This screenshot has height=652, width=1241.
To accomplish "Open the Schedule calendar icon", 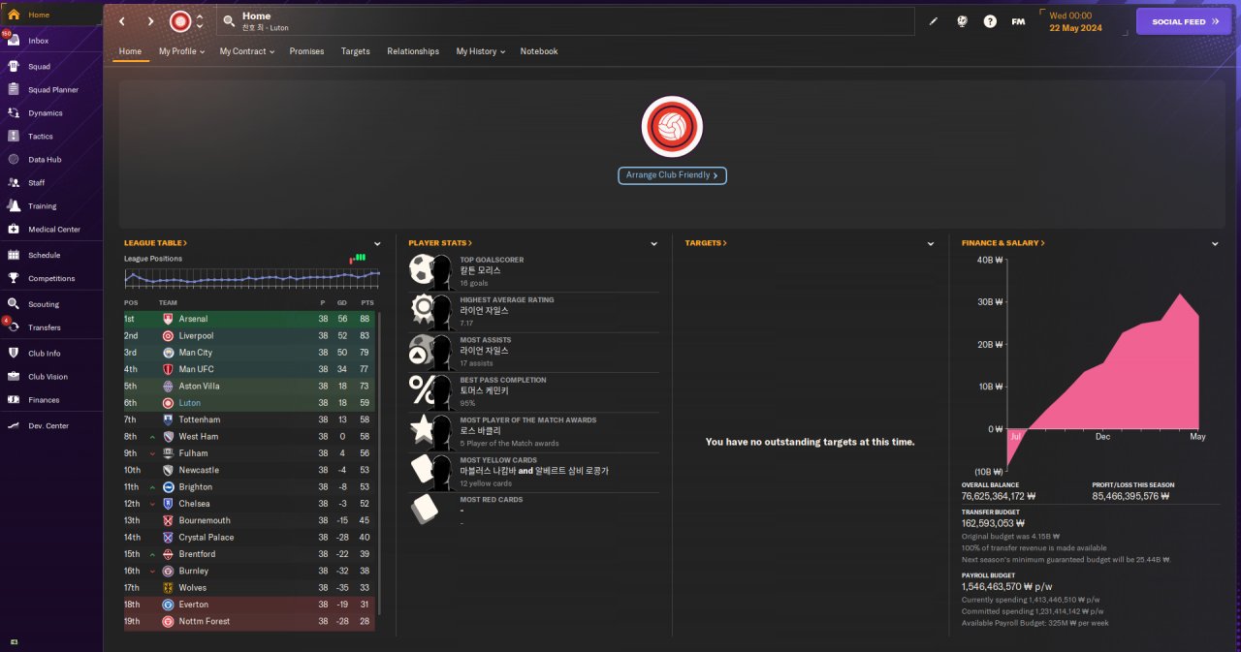I will pyautogui.click(x=14, y=255).
